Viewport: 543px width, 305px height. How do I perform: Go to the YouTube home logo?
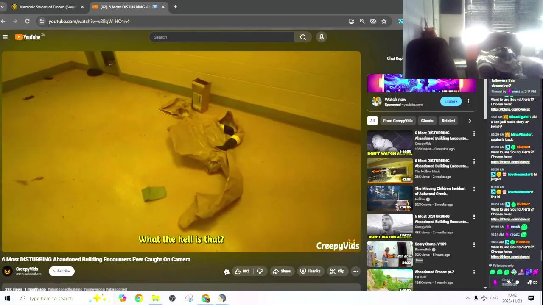(28, 37)
